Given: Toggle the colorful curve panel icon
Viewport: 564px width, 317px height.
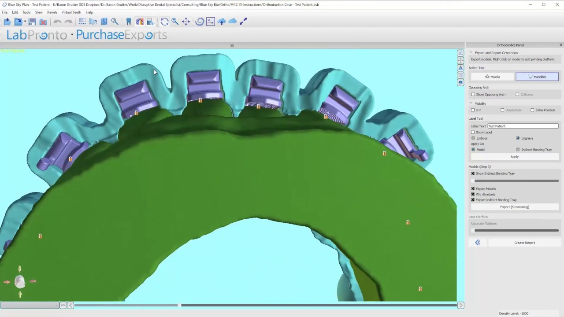Looking at the screenshot, I should point(140,22).
